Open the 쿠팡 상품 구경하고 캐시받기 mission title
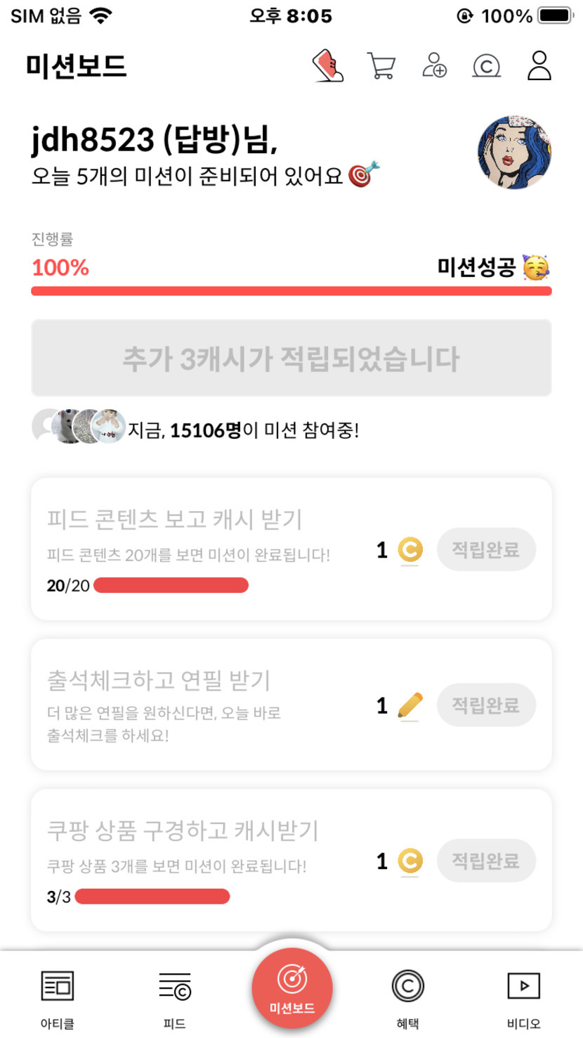This screenshot has height=1038, width=583. tap(183, 831)
